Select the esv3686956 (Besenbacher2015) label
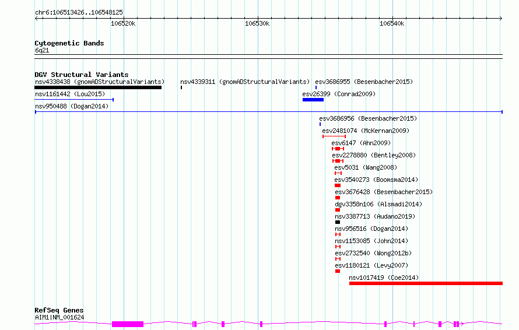Image resolution: width=519 pixels, height=330 pixels. coord(368,118)
